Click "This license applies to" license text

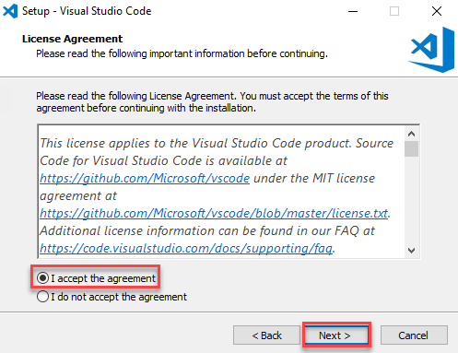(x=114, y=143)
